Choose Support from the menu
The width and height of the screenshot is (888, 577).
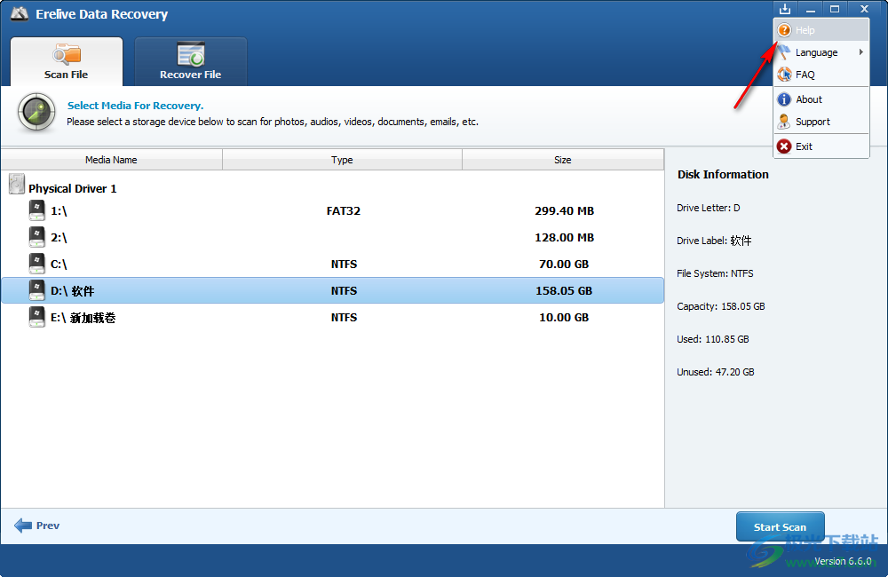pyautogui.click(x=821, y=122)
